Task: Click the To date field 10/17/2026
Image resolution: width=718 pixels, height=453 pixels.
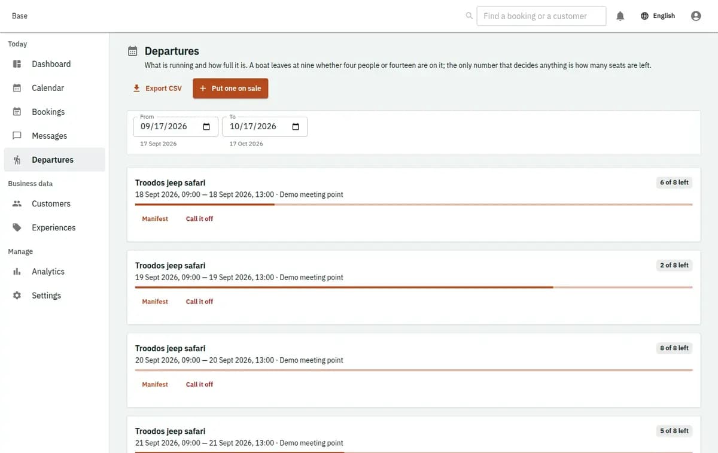Action: [x=265, y=127]
